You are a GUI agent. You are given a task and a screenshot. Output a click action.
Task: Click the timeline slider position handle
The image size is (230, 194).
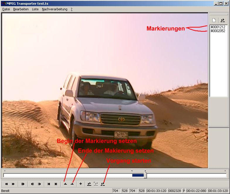pyautogui.click(x=145, y=175)
